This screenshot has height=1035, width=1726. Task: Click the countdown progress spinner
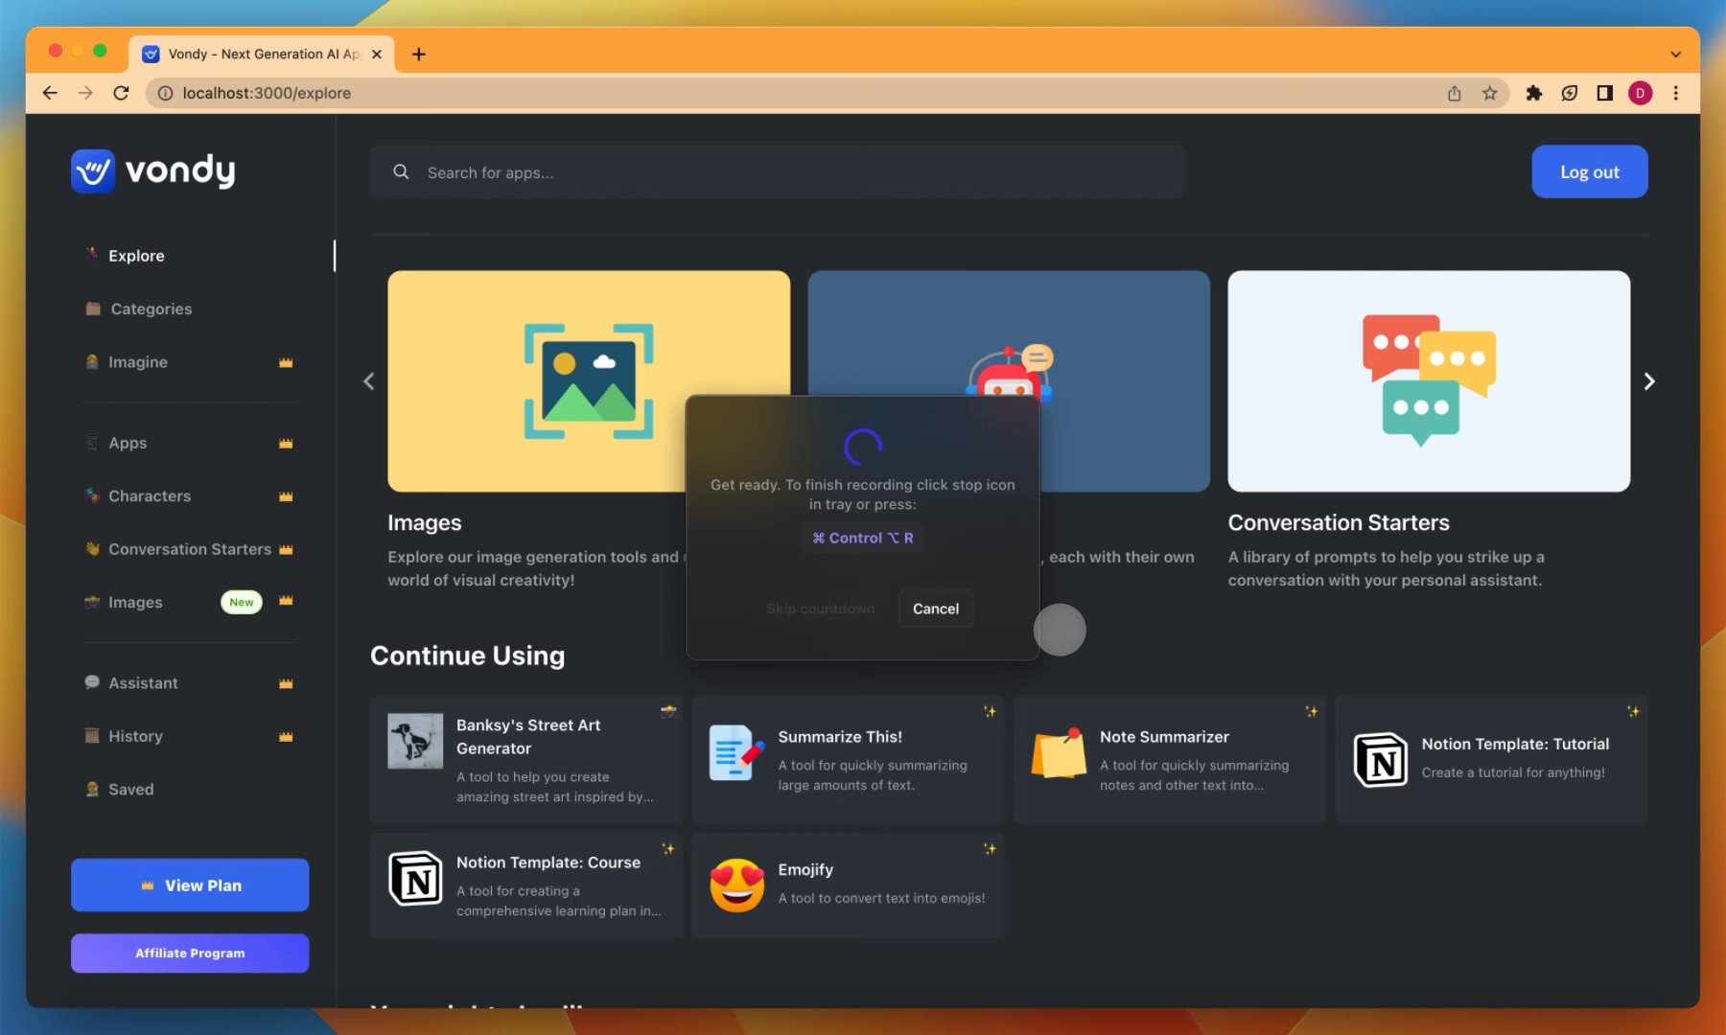pyautogui.click(x=862, y=447)
